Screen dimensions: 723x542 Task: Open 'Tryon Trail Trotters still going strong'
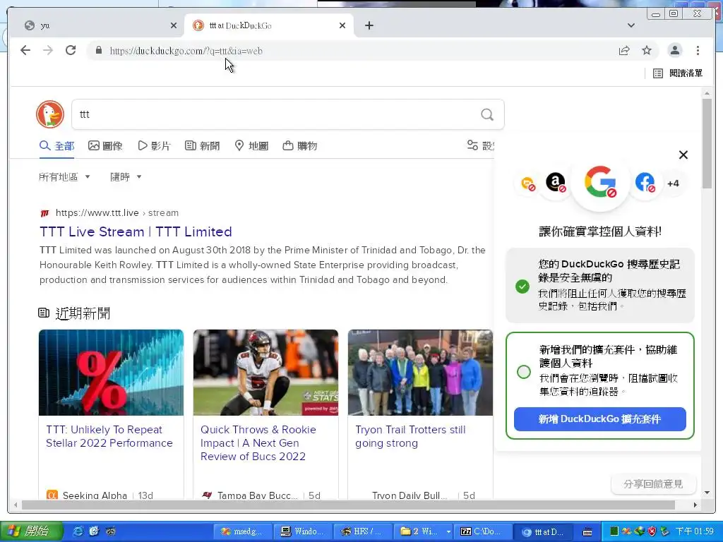click(410, 436)
